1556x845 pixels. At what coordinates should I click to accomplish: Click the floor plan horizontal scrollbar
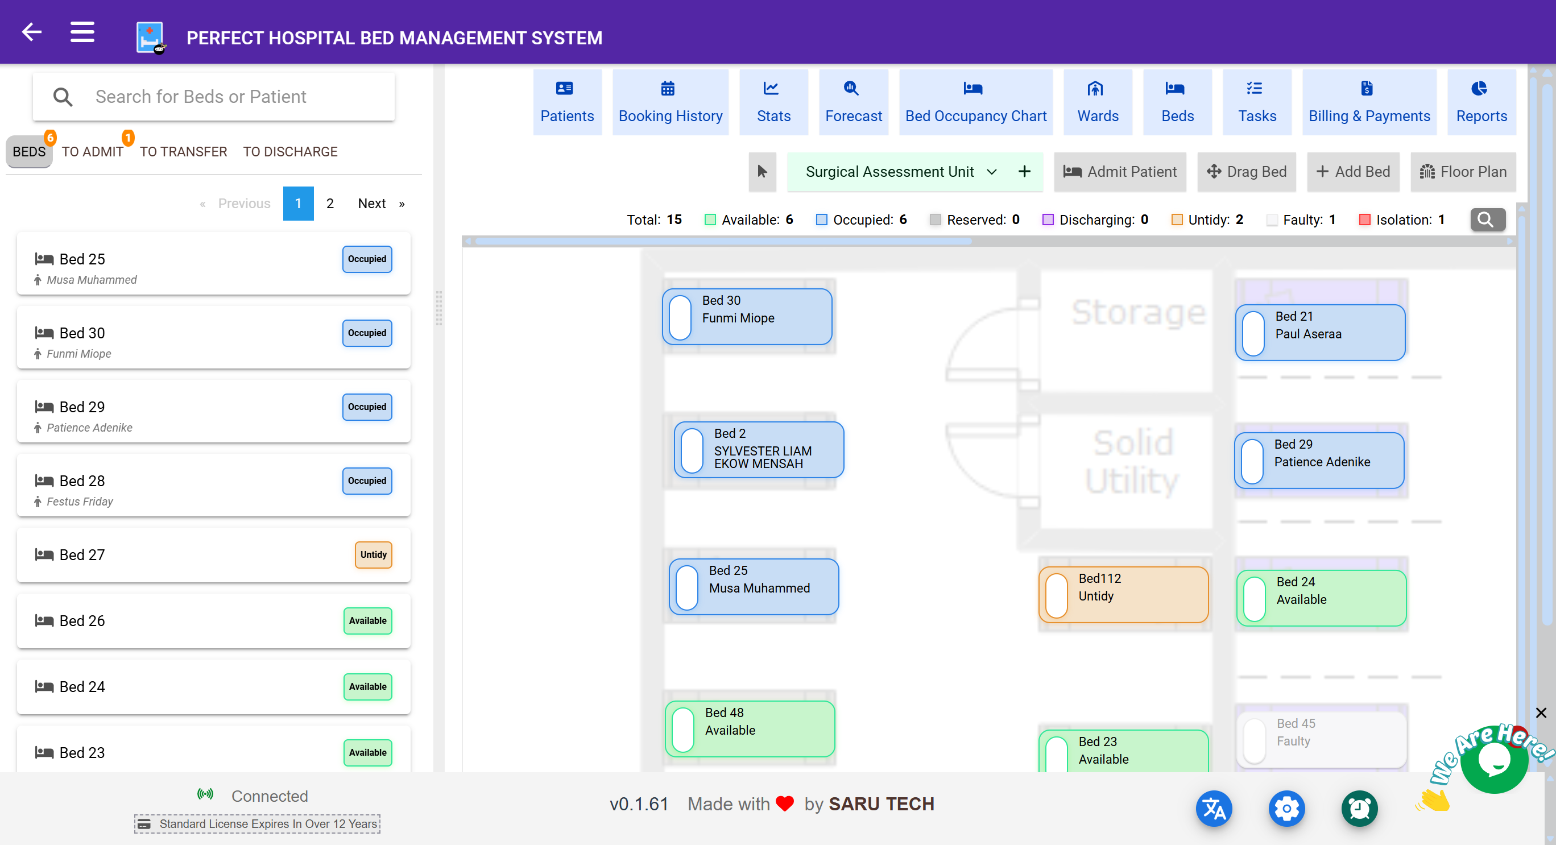pos(723,241)
